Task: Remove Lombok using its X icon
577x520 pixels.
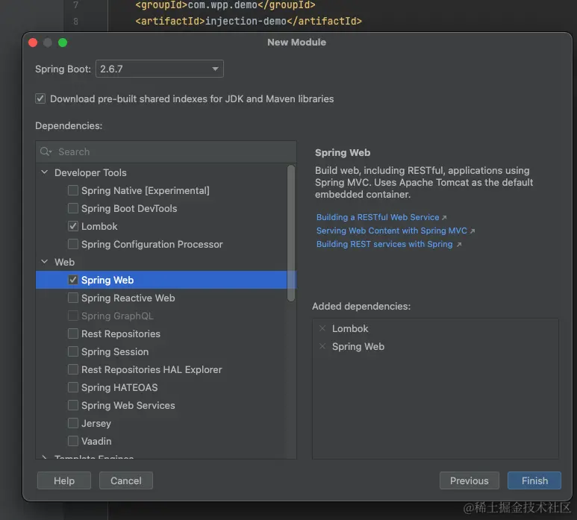Action: (322, 328)
